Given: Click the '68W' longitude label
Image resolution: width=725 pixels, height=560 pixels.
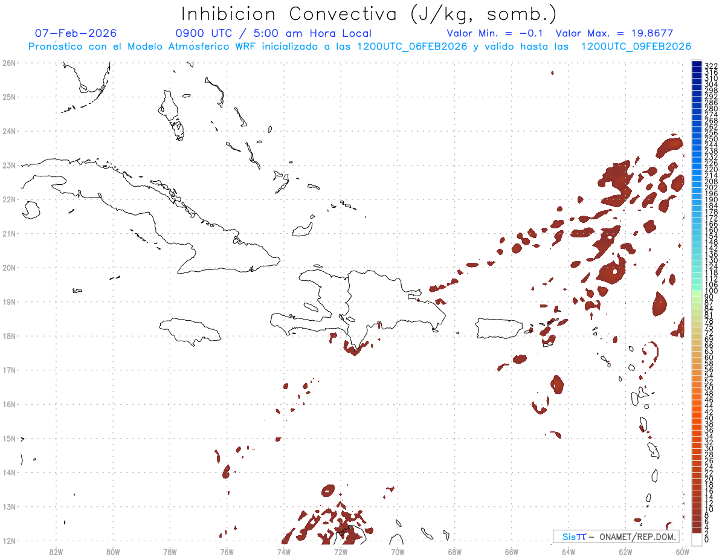Looking at the screenshot, I should tap(454, 552).
